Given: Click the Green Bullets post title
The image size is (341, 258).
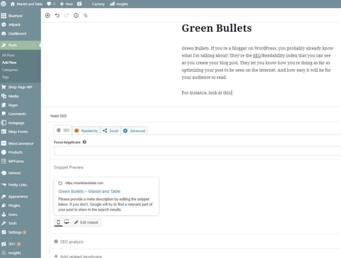Looking at the screenshot, I should pos(216,28).
